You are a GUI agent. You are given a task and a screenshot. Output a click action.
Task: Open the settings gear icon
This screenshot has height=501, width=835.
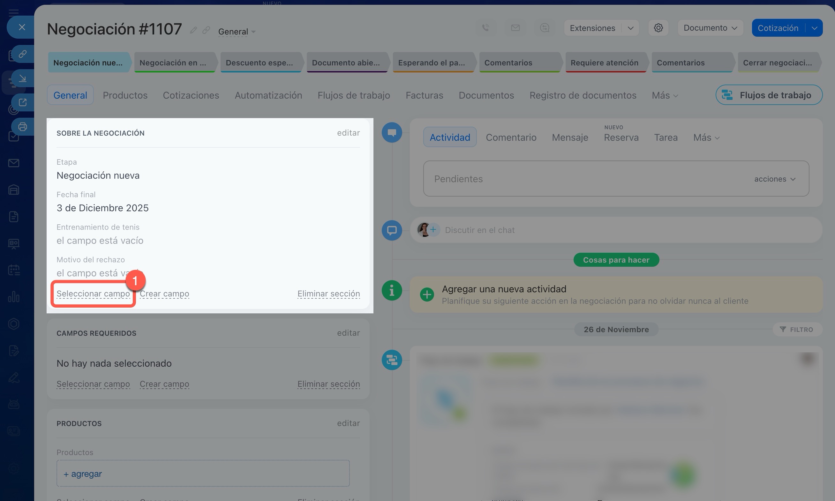click(x=658, y=28)
